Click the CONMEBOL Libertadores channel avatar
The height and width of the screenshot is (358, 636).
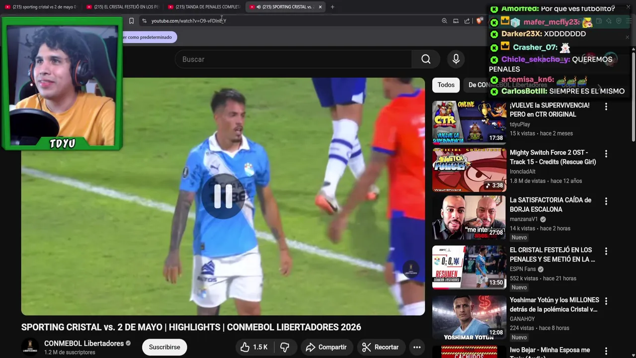[x=30, y=347]
